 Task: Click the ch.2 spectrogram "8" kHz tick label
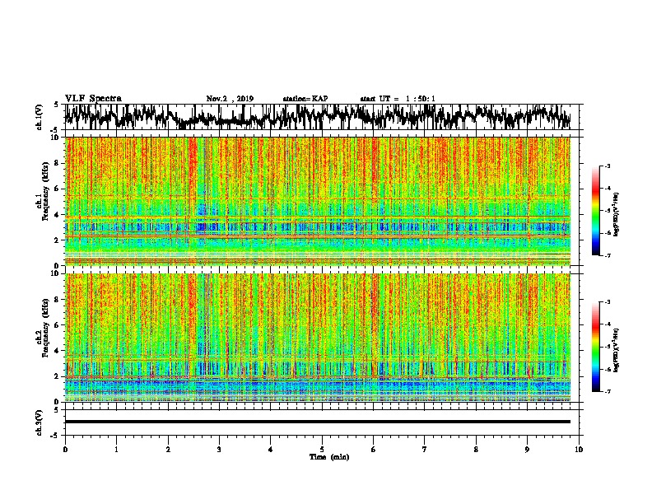pyautogui.click(x=58, y=300)
